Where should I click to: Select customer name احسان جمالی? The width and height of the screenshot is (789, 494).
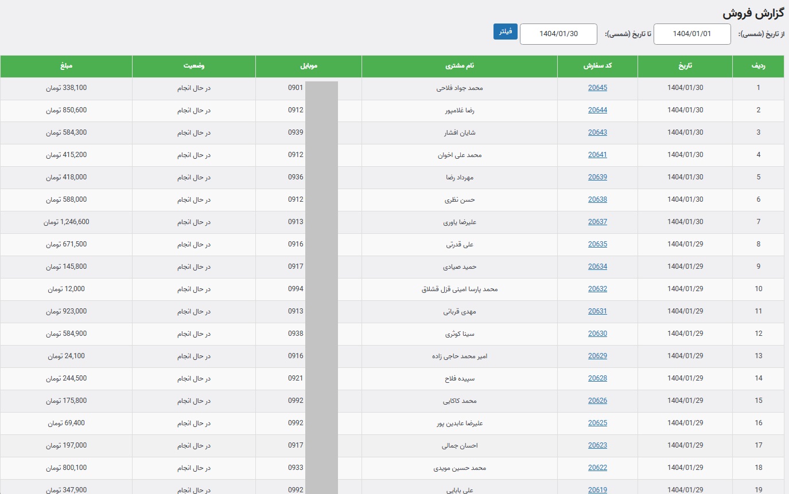click(x=460, y=446)
